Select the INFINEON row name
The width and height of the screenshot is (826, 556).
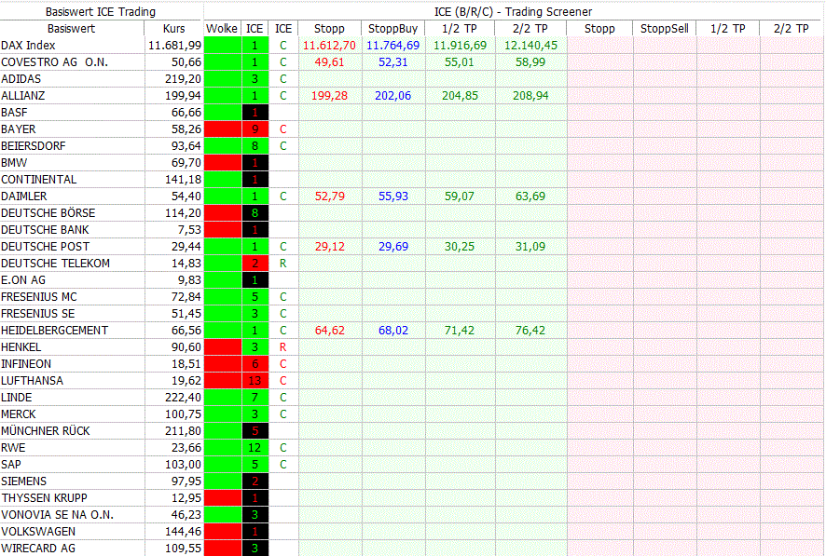[x=26, y=364]
